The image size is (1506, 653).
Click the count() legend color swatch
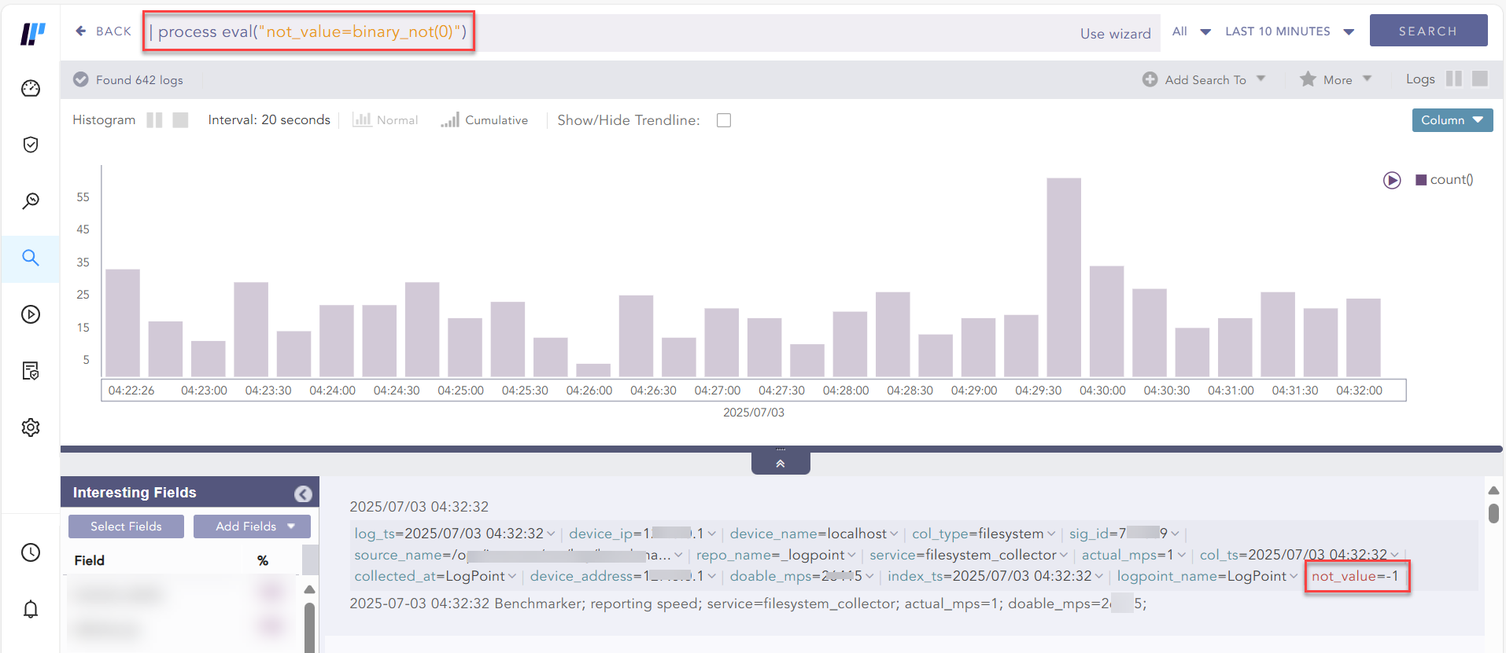click(x=1421, y=180)
